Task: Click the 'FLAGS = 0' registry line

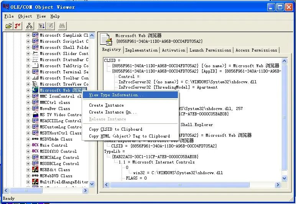Action: point(136,178)
